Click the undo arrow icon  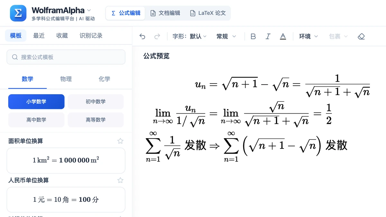coord(142,36)
